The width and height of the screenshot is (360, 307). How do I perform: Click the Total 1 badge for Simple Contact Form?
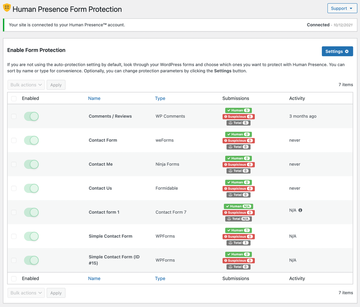pos(238,243)
